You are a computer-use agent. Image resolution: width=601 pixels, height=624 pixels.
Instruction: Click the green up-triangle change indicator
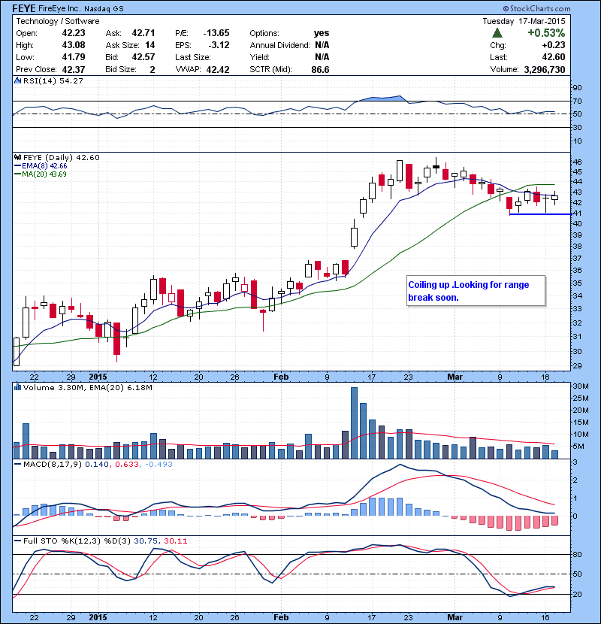(x=497, y=33)
